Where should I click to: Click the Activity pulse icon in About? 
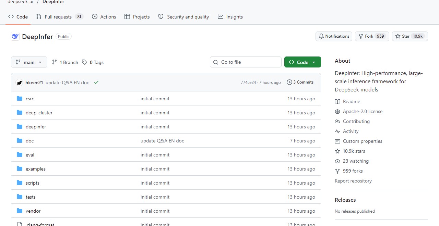tap(337, 131)
